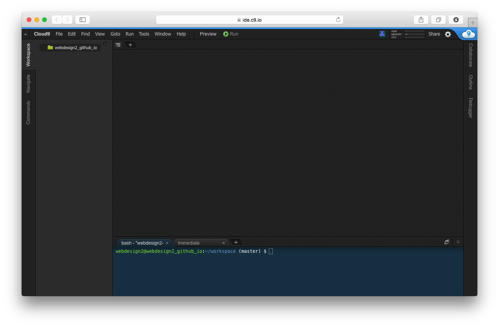Image resolution: width=499 pixels, height=327 pixels.
Task: Open file tree settings gear dropdown
Action: click(106, 44)
